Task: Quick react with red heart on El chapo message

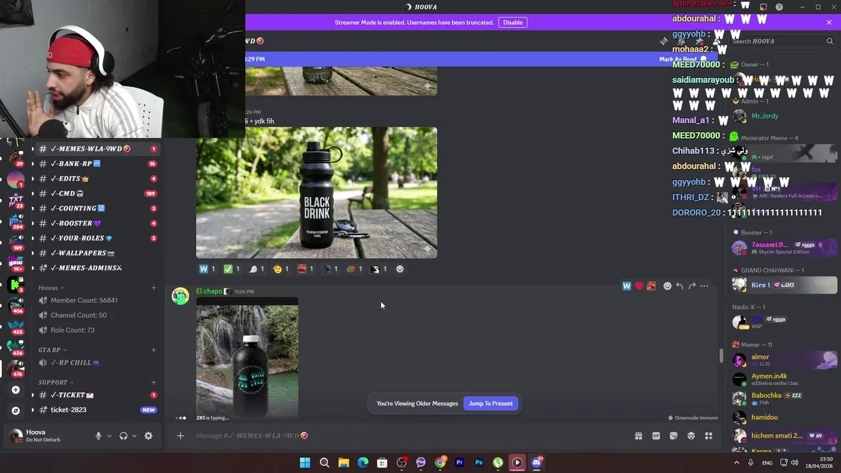Action: (x=639, y=286)
